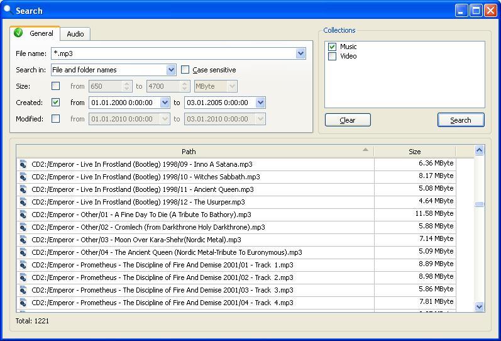Open Modified from date dropdown

point(165,119)
